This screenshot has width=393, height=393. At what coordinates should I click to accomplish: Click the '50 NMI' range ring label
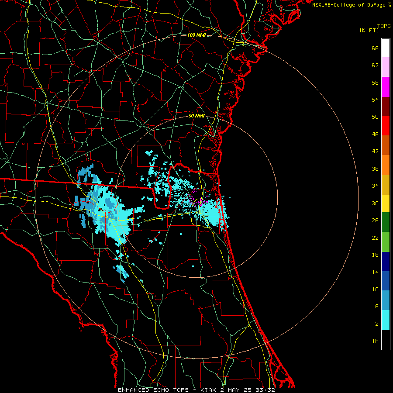point(196,116)
